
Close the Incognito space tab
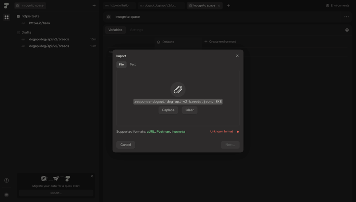(x=219, y=6)
